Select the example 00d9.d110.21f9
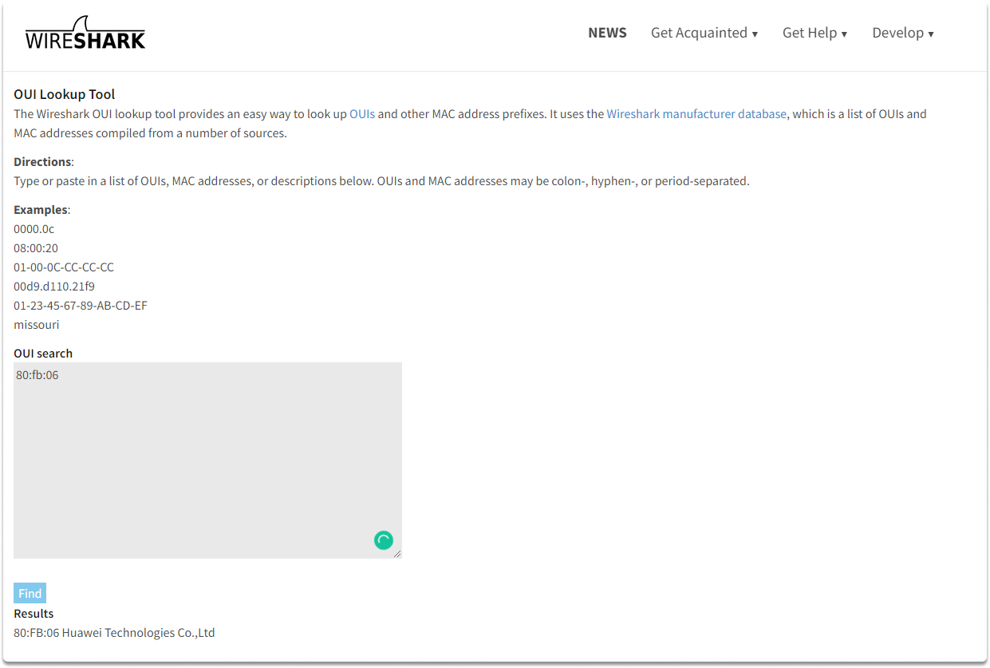The width and height of the screenshot is (990, 668). [54, 287]
